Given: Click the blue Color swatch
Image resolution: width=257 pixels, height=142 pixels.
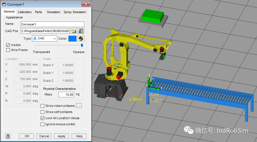Looking at the screenshot, I should [72, 39].
